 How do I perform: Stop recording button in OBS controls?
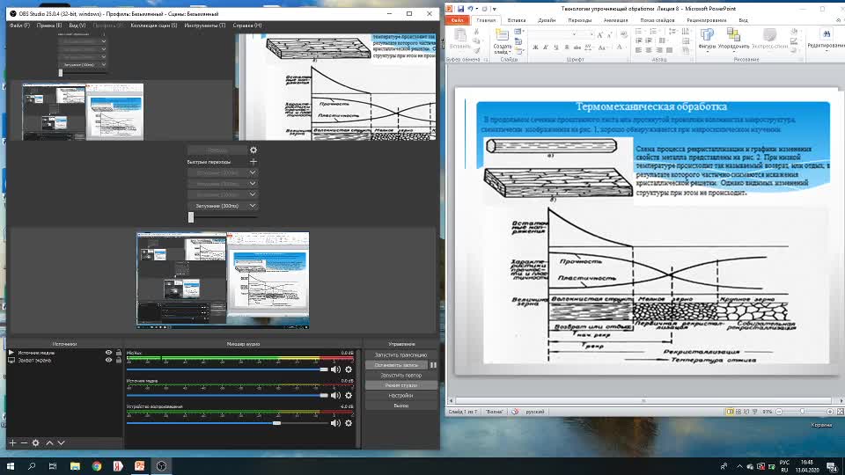point(396,365)
